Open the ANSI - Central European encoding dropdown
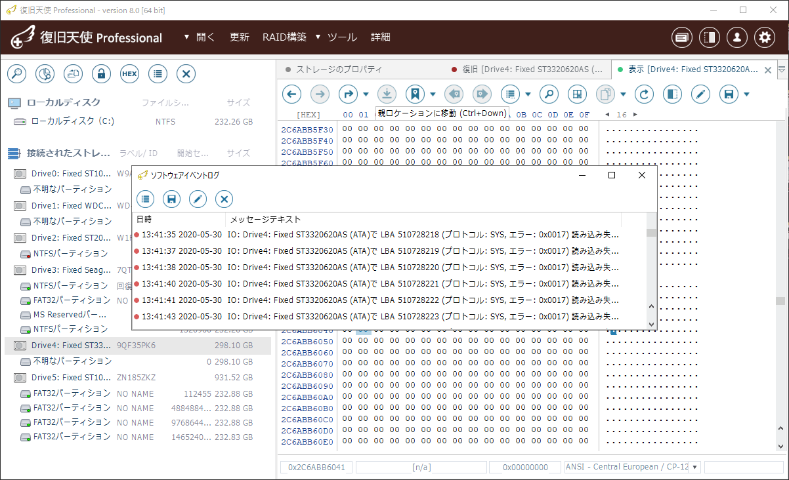This screenshot has width=789, height=480. click(x=695, y=467)
